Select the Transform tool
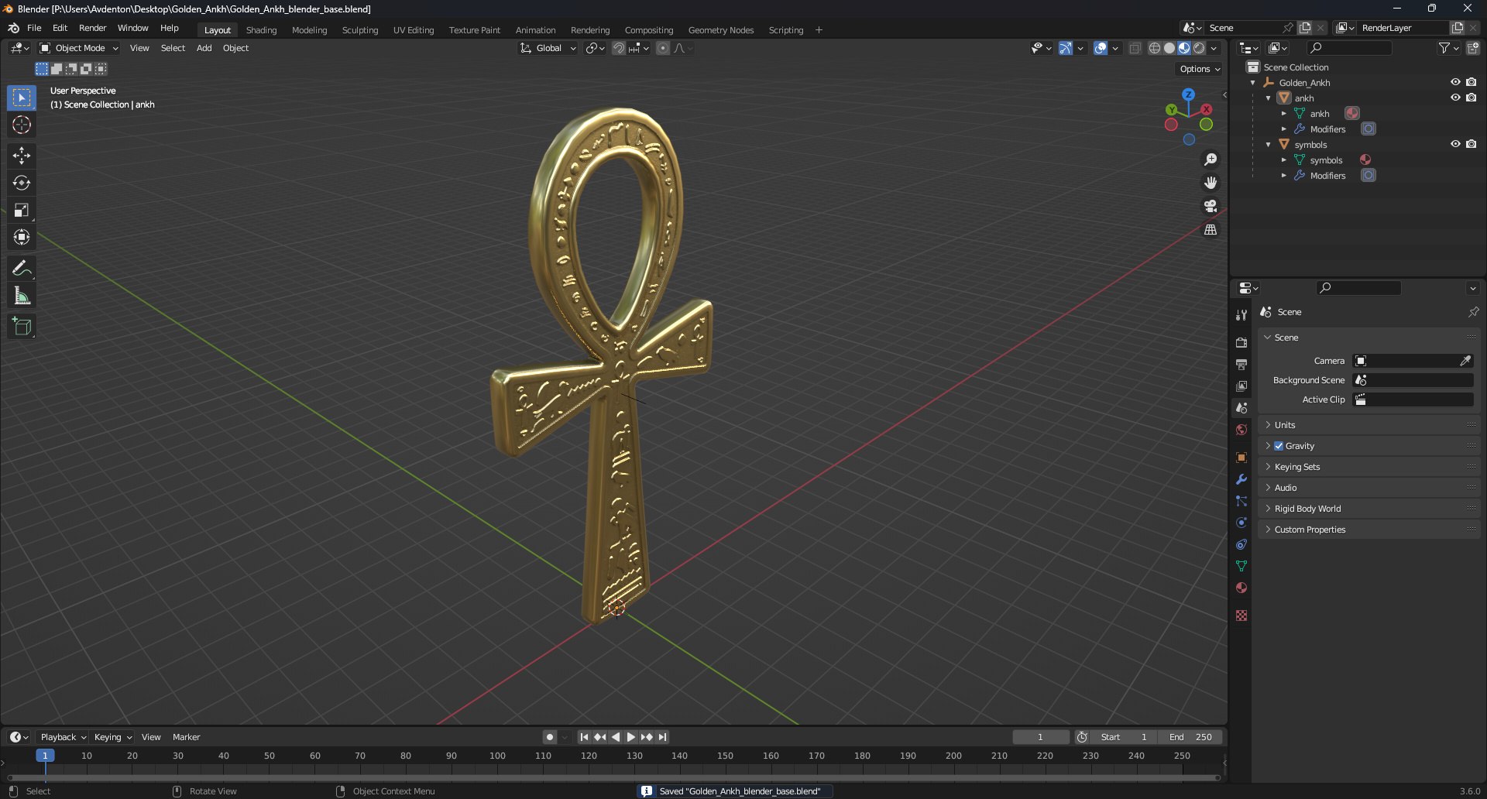 (22, 237)
